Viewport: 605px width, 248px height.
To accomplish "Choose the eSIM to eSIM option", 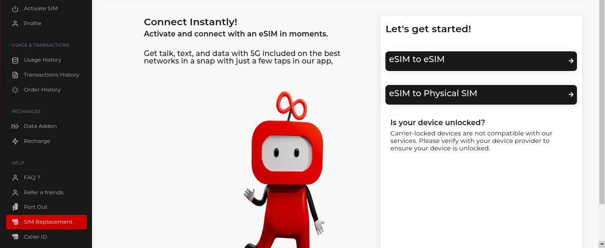I will tap(481, 61).
